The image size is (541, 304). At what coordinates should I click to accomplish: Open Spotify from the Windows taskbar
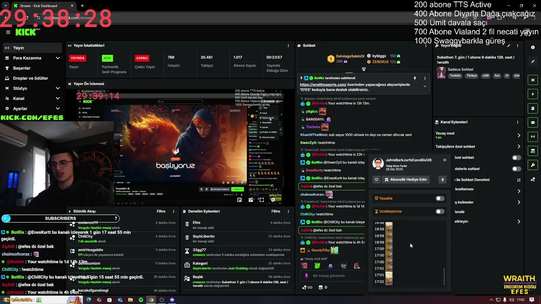coord(141,300)
